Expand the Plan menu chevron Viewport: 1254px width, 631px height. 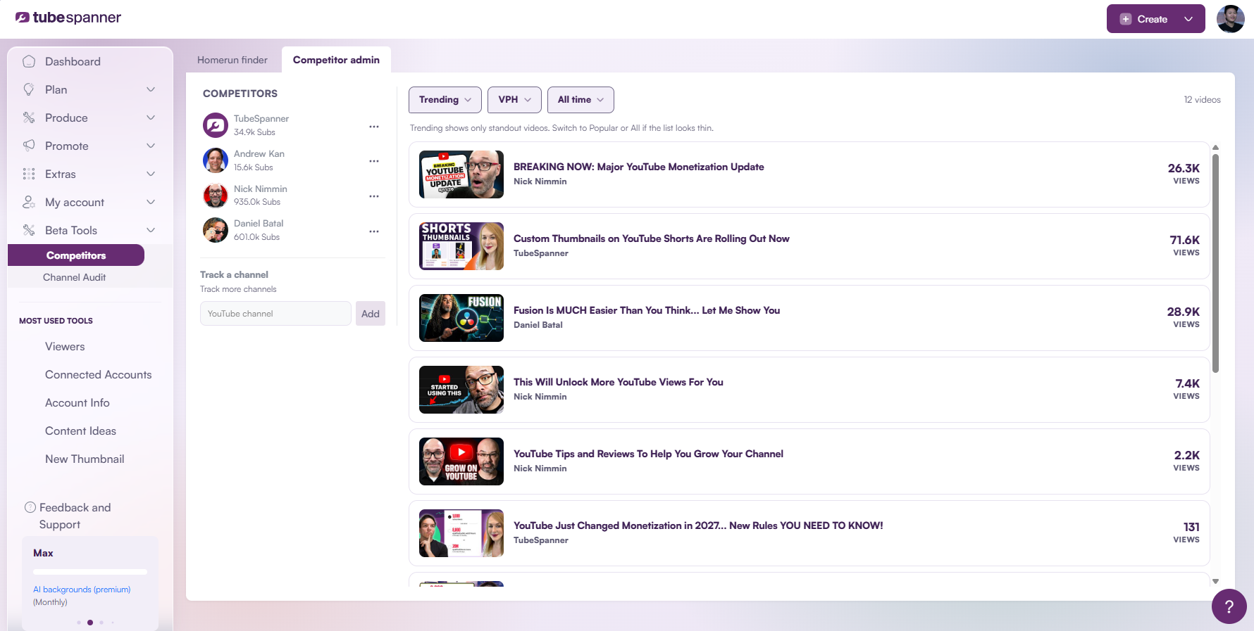coord(151,89)
